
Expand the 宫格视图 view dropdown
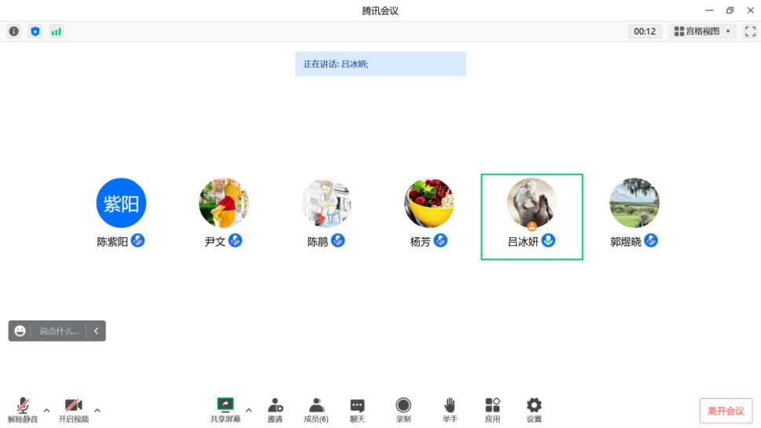(x=702, y=31)
